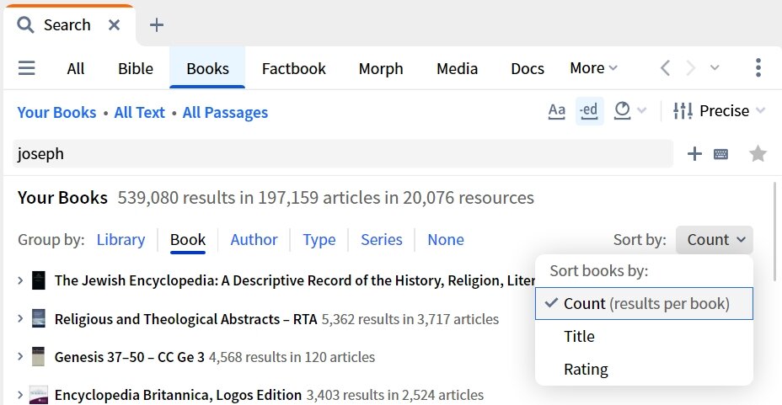This screenshot has width=782, height=405.
Task: Group results by Book
Action: (188, 240)
